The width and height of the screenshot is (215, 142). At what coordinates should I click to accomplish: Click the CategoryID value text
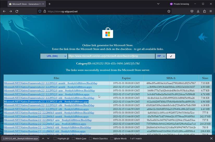[116, 63]
